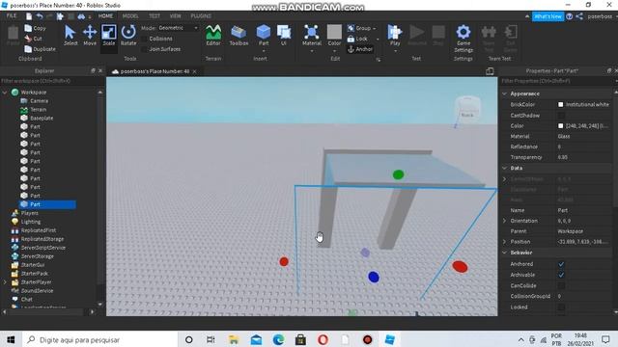This screenshot has height=347, width=618.
Task: Enable the CanCollide property
Action: pyautogui.click(x=561, y=285)
